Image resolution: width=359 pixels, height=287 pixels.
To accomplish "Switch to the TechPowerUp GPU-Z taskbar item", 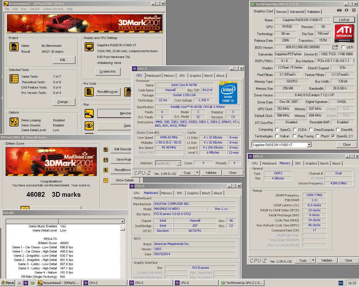I will [242, 283].
